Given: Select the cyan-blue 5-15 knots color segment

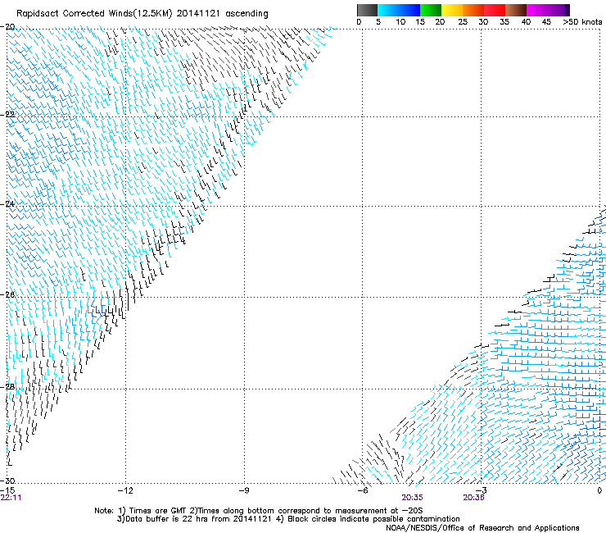Looking at the screenshot, I should pyautogui.click(x=399, y=10).
